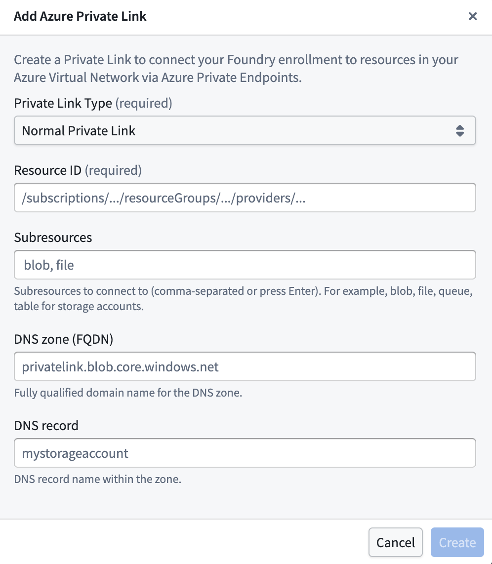492x564 pixels.
Task: Expand the Private Link Type options list
Action: click(x=246, y=130)
